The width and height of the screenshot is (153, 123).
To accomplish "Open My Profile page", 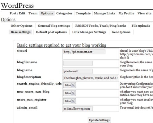I will click(x=126, y=13).
